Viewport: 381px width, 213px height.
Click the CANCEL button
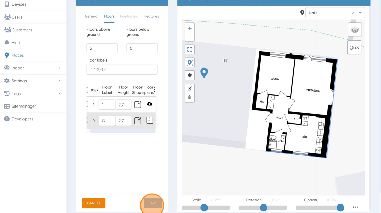pyautogui.click(x=94, y=203)
